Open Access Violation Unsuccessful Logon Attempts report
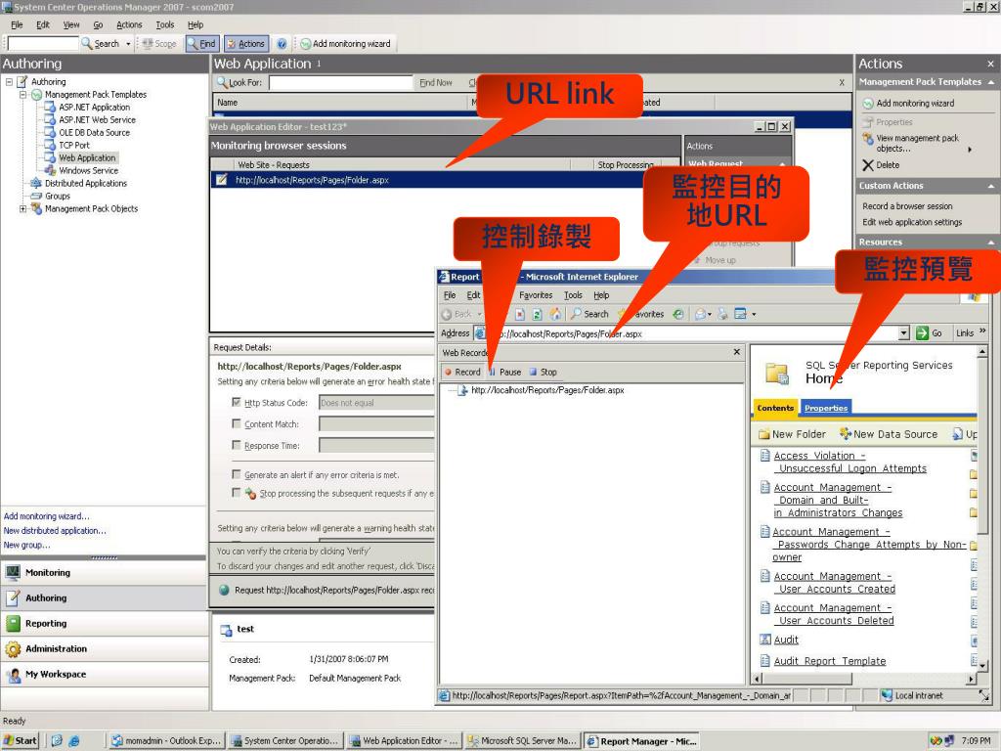This screenshot has height=751, width=1001. 849,462
